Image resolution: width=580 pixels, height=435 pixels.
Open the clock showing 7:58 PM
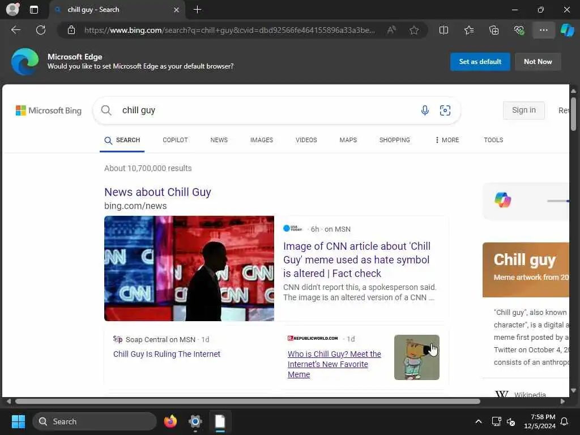pos(540,421)
